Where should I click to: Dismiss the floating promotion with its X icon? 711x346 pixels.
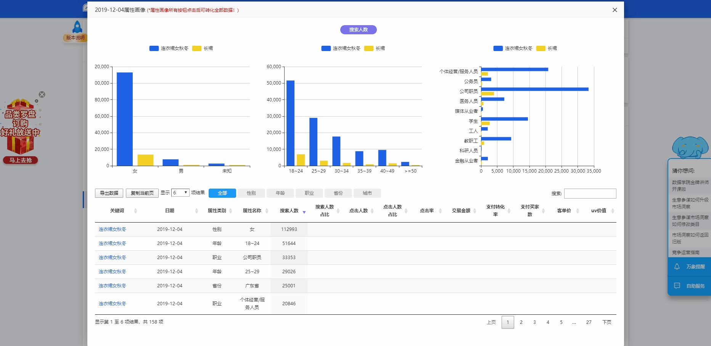(x=42, y=95)
